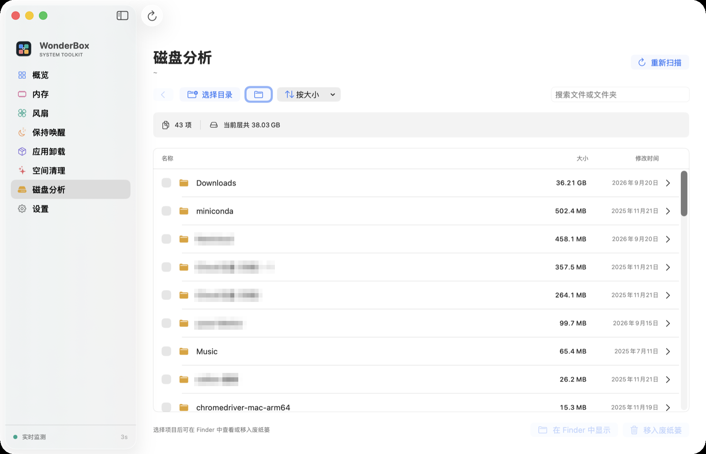Open 概览 in the sidebar
The image size is (706, 454).
tap(71, 75)
